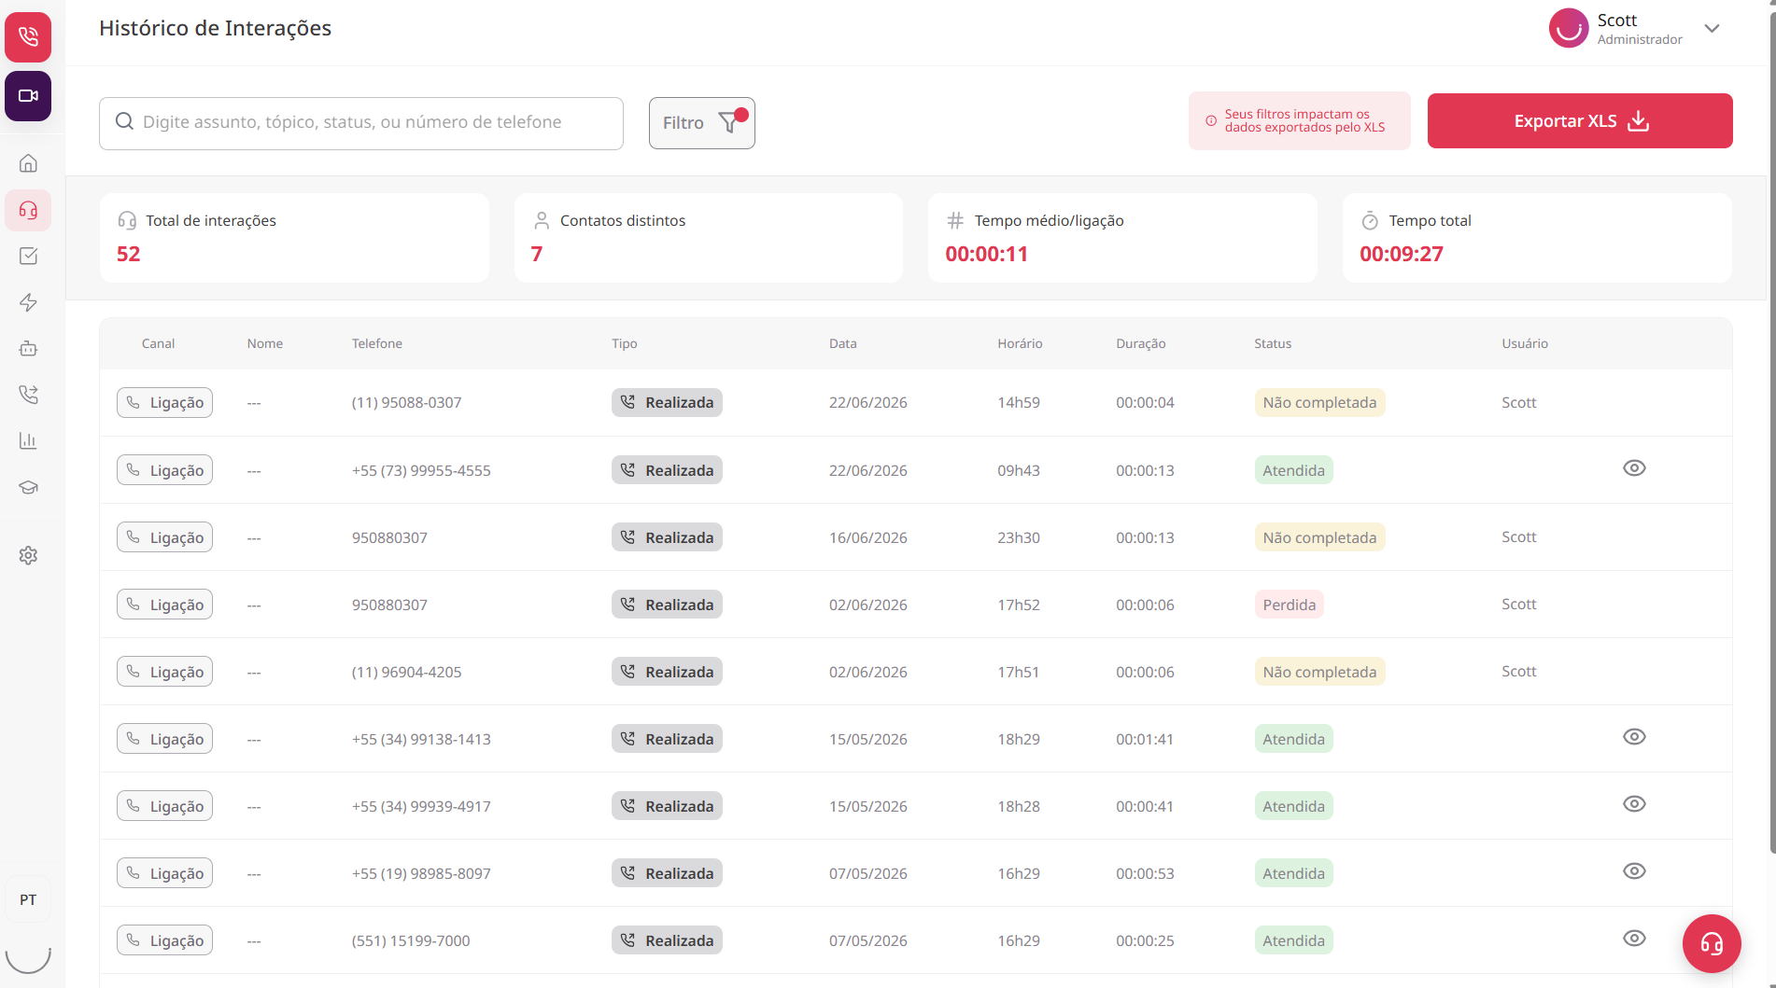Click Atendida badge in the 09h43 row

(1293, 470)
